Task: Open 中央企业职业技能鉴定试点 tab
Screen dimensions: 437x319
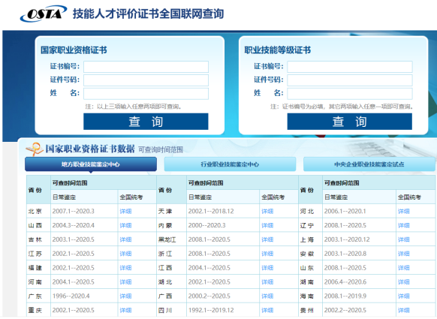Action: click(369, 164)
